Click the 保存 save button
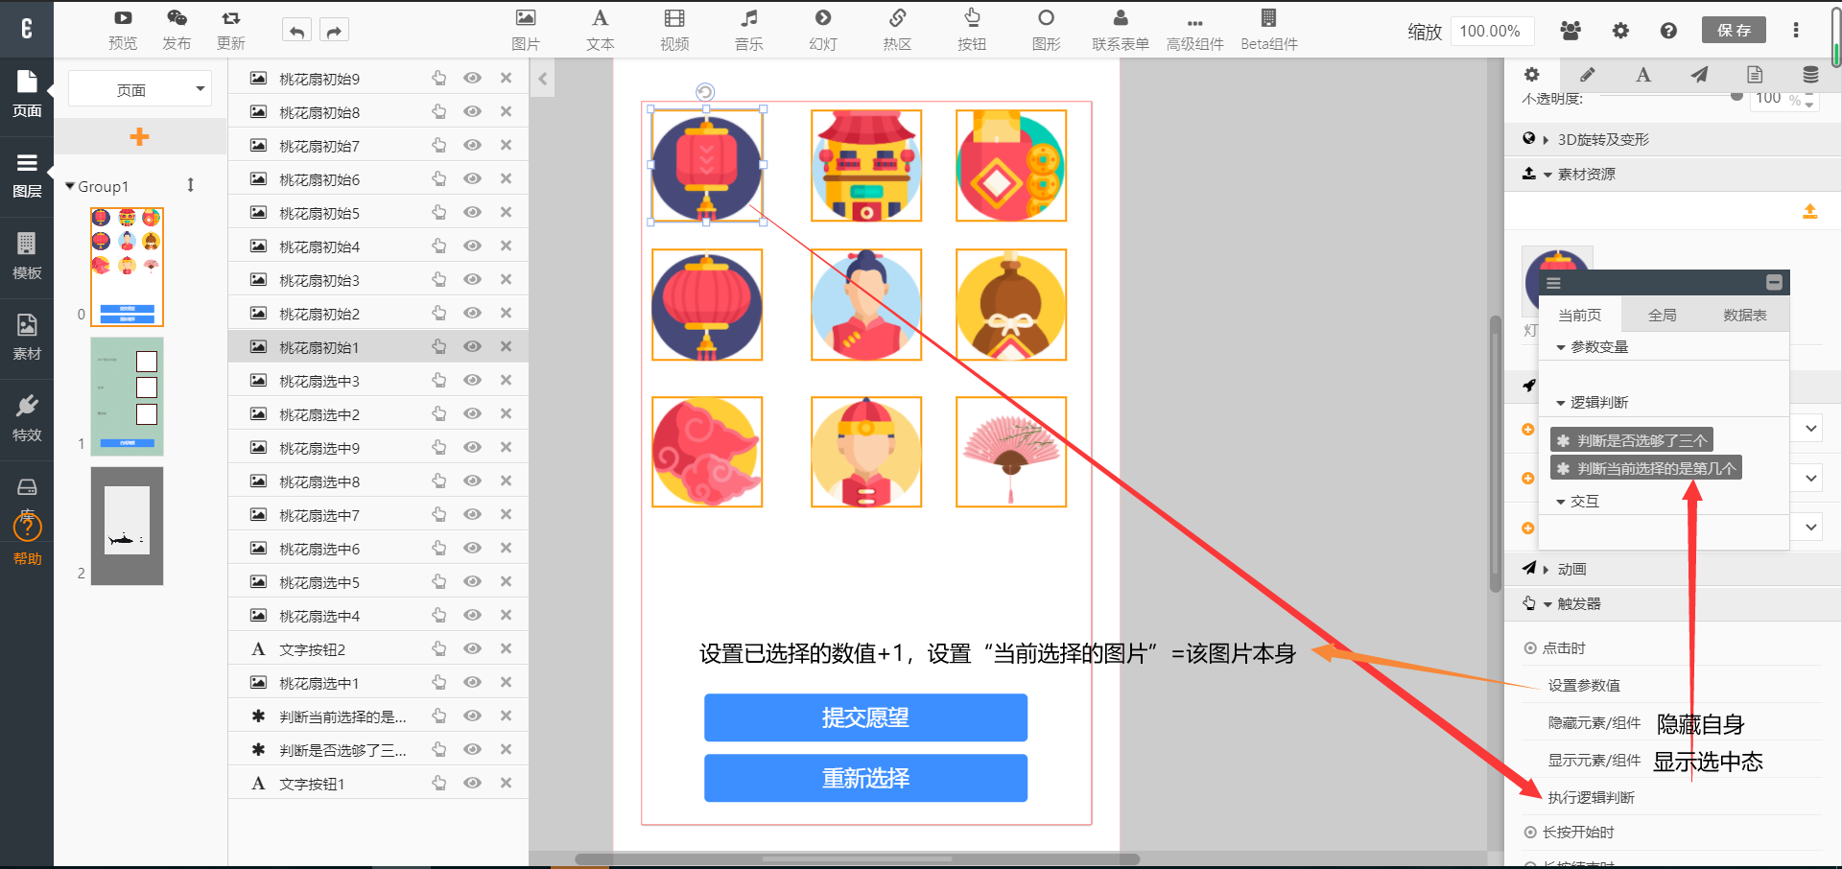1842x869 pixels. [1734, 31]
